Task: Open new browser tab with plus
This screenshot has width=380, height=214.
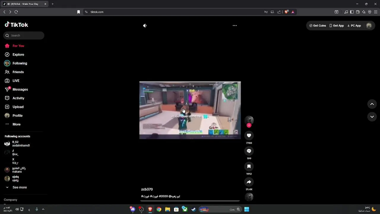Action: tap(53, 4)
